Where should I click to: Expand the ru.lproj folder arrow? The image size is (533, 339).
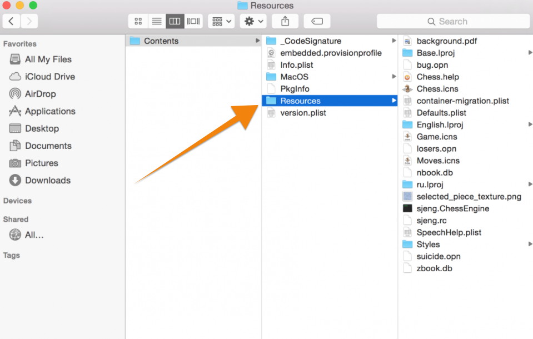530,185
